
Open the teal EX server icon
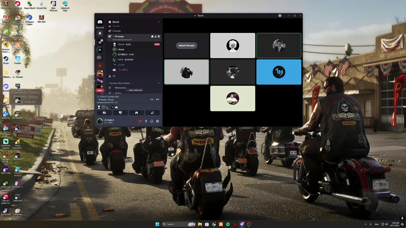click(100, 50)
